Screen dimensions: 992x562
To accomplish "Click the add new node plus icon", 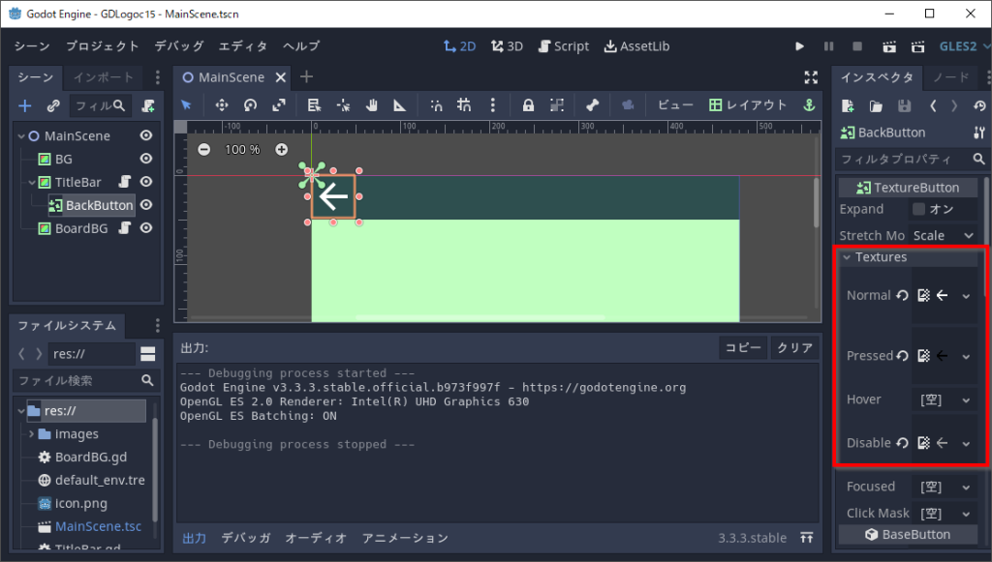I will [x=25, y=105].
